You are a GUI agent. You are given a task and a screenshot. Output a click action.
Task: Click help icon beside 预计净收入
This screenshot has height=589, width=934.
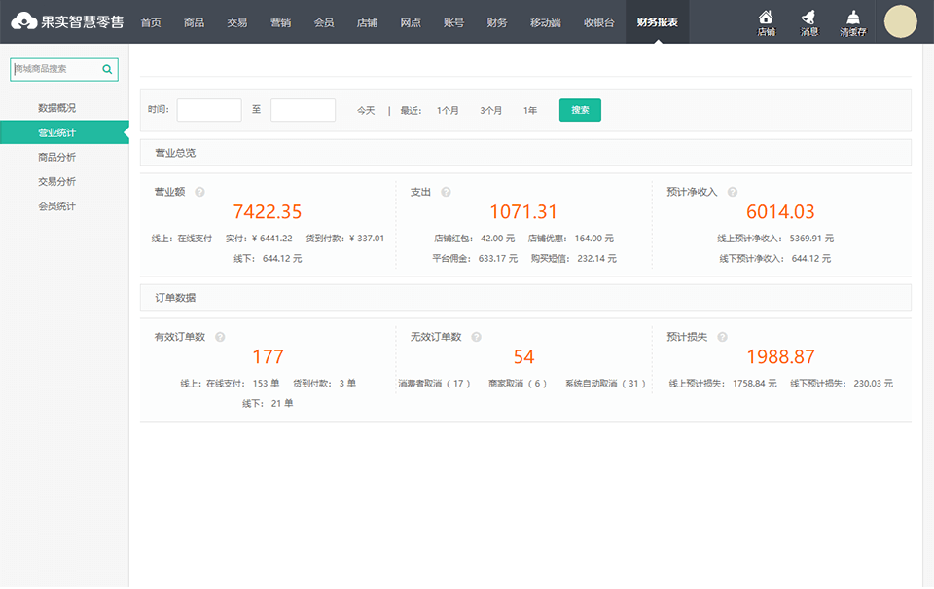[x=733, y=192]
